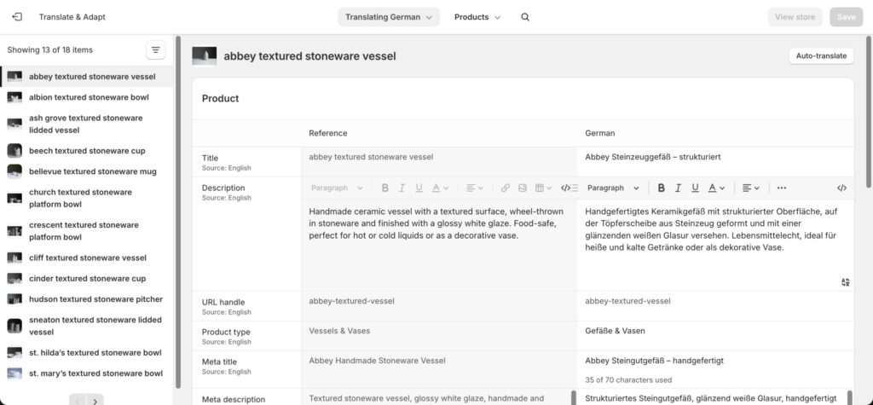Click Reference URL handle 'abbey-textured-vessel'

[351, 301]
